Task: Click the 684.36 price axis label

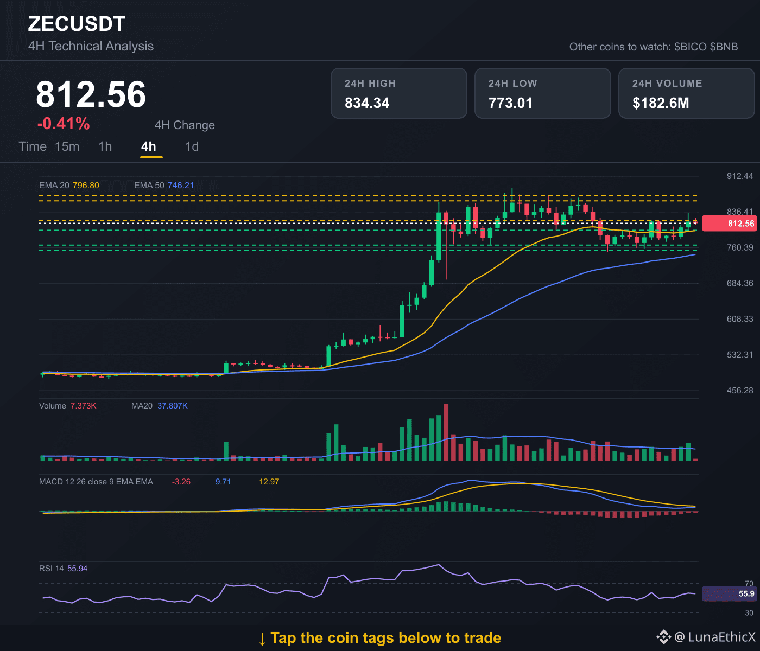Action: [x=740, y=283]
